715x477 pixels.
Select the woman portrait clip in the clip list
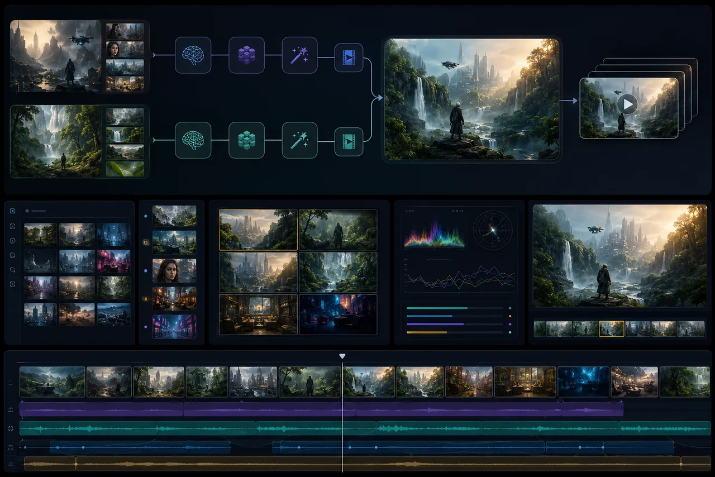click(x=174, y=270)
